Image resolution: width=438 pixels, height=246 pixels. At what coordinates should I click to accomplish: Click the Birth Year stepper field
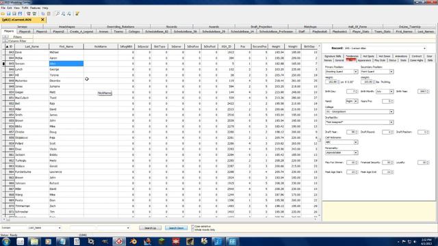point(423,92)
